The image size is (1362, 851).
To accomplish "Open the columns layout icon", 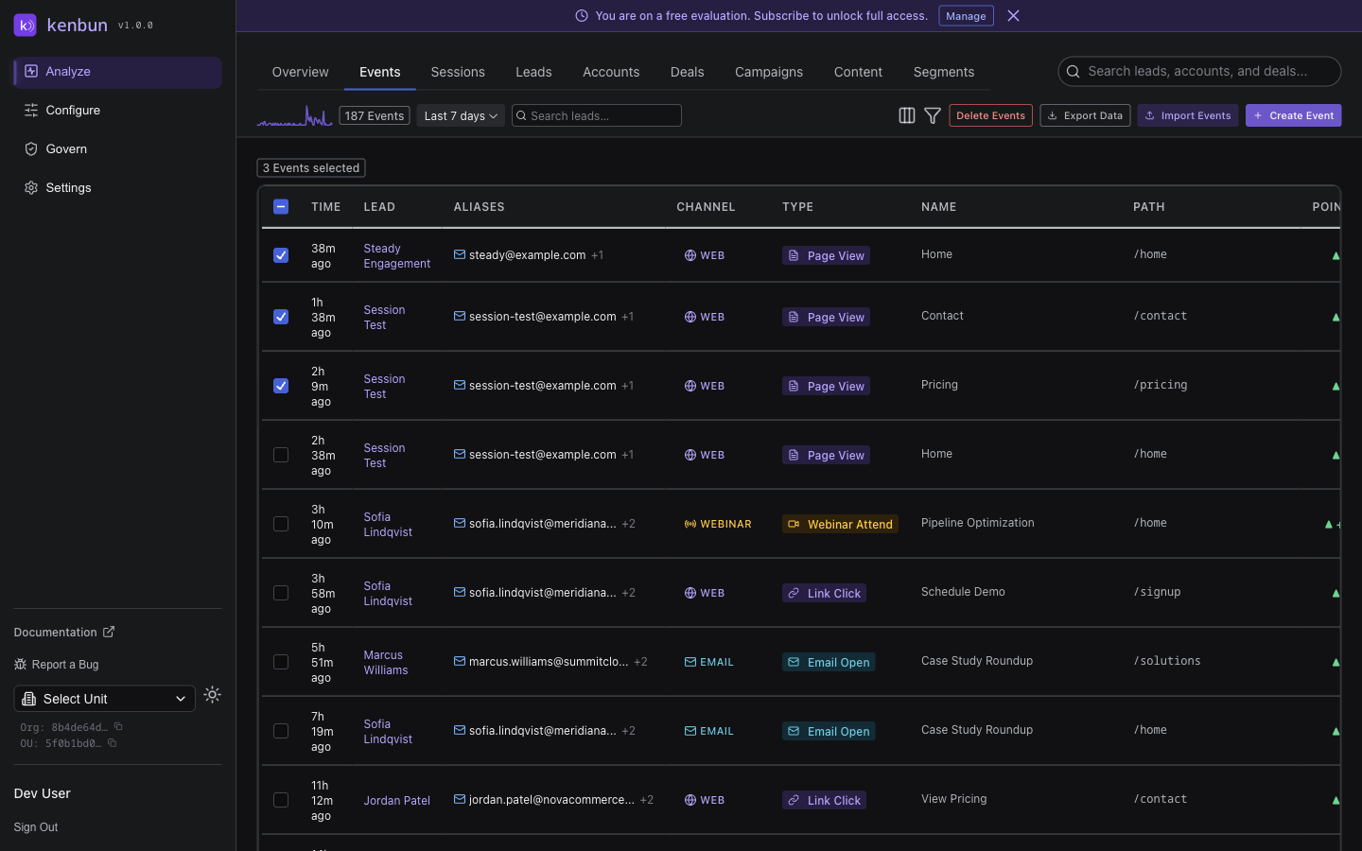I will (906, 115).
